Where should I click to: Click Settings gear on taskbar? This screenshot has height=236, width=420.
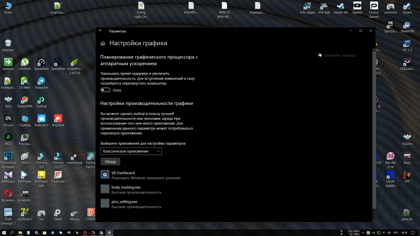[x=109, y=233]
